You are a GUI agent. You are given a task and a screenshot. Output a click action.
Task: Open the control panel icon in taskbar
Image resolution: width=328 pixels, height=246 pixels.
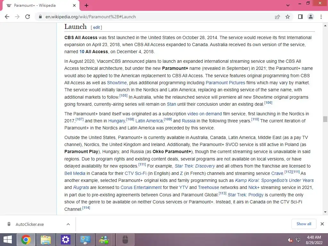pyautogui.click(x=85, y=240)
